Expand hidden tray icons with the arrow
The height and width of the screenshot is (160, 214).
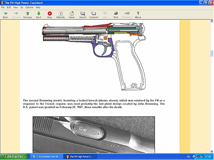[x=194, y=157]
